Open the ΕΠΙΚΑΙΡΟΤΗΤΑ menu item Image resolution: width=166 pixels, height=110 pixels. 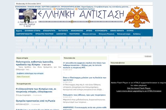(49, 31)
